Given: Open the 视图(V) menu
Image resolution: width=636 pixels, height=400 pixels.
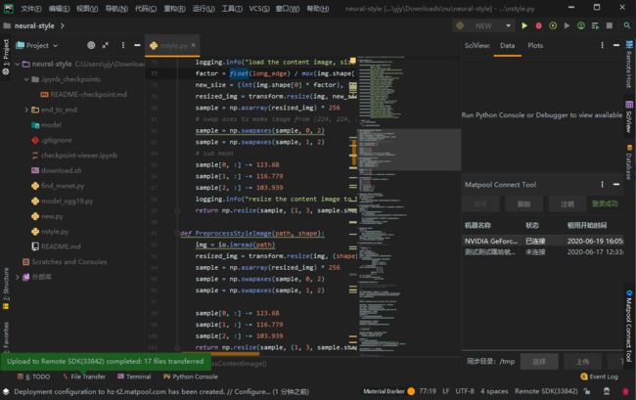Looking at the screenshot, I should [x=87, y=9].
